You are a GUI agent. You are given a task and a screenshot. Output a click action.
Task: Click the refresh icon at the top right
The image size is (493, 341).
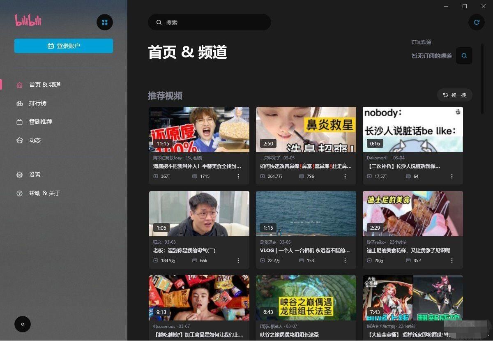click(476, 22)
